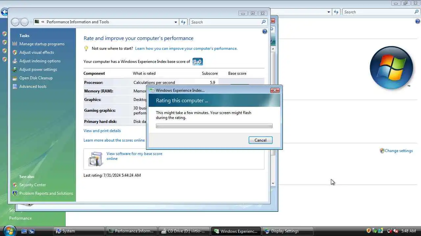Click the Last rating date text
The image size is (421, 236).
click(112, 175)
